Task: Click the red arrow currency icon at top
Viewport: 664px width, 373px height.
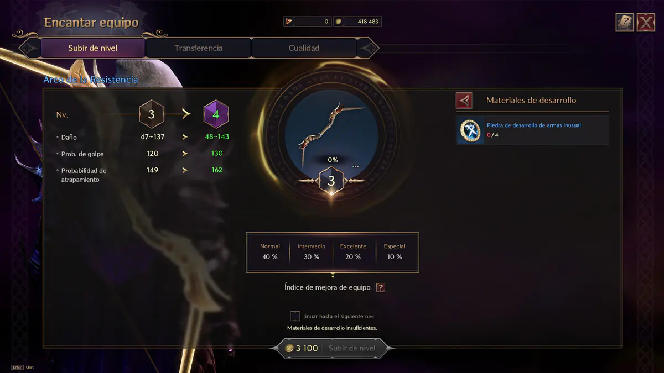Action: coord(288,22)
